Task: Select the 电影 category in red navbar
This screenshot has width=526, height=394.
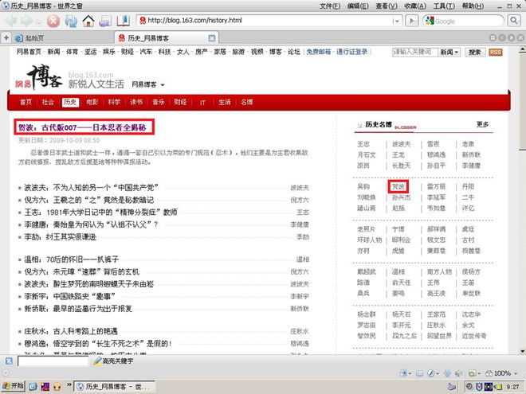Action: click(x=92, y=102)
